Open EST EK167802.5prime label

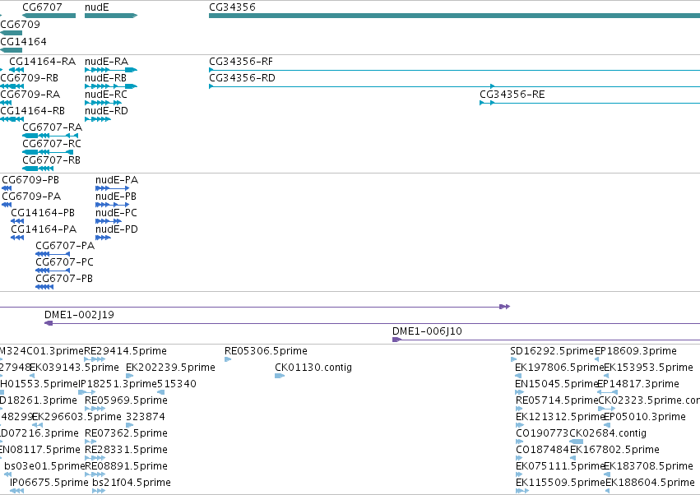(x=614, y=450)
